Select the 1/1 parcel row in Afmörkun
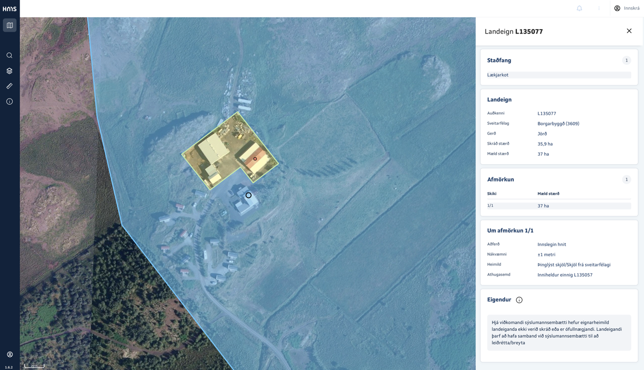 (559, 206)
